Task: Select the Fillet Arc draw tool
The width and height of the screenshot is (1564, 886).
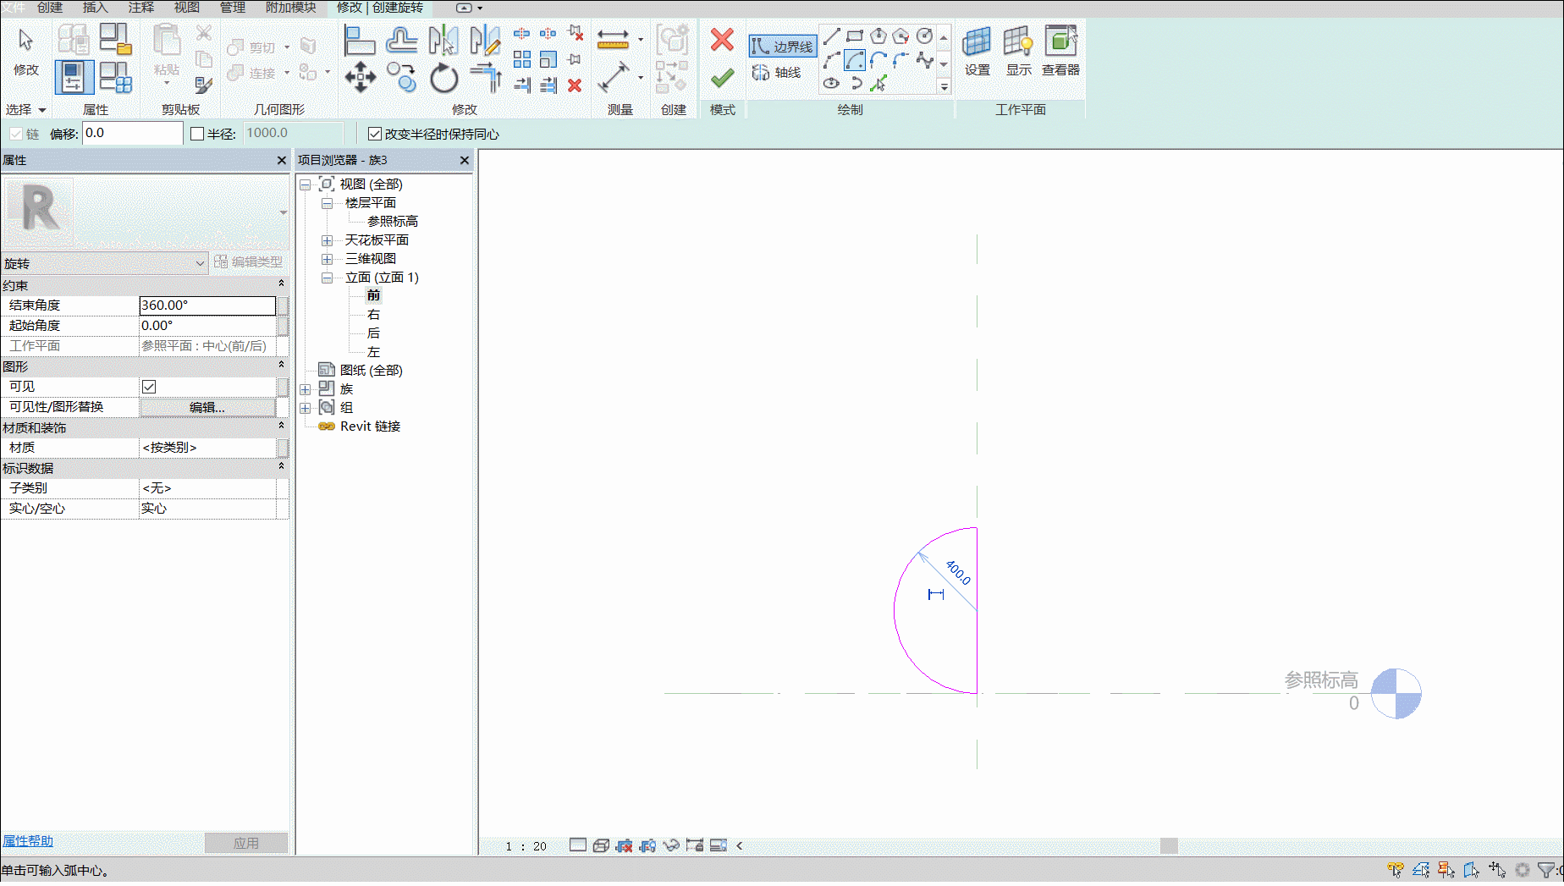Action: pos(901,60)
